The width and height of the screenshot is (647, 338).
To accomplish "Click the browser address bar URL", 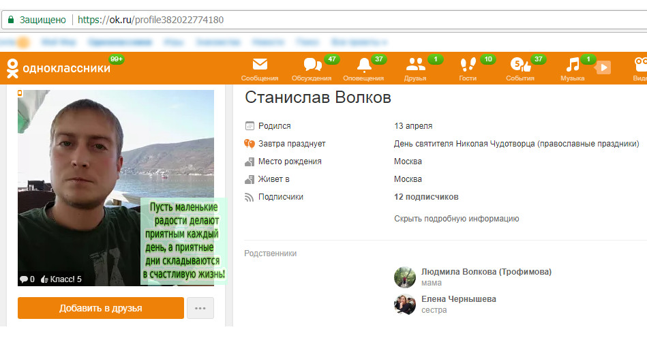I will pyautogui.click(x=151, y=20).
